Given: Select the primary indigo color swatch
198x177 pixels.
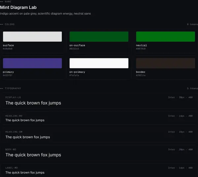Looking at the screenshot, I should click(32, 63).
